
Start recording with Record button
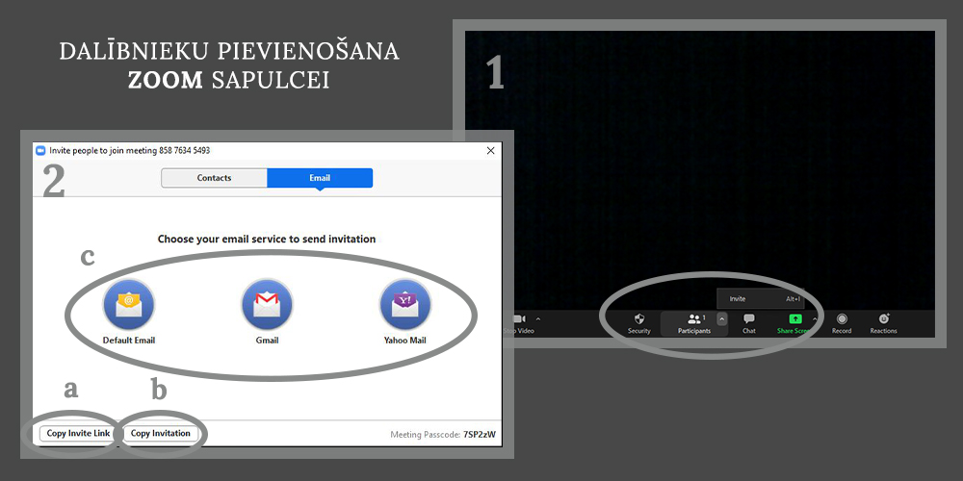click(x=842, y=323)
